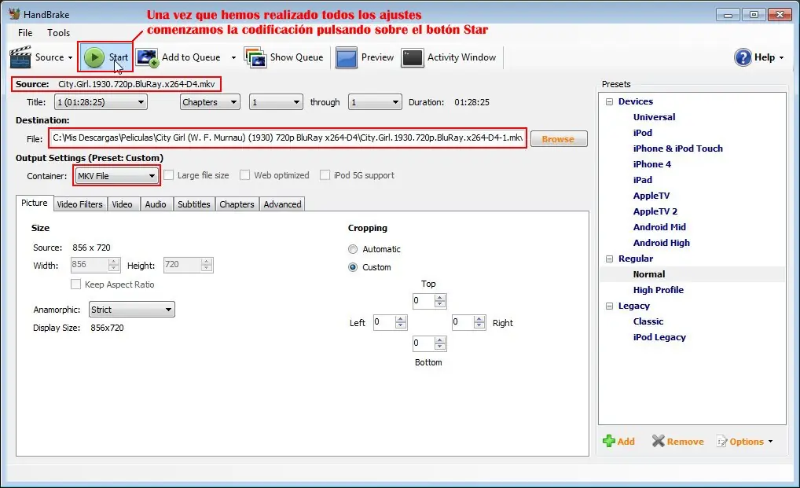Select the Normal preset
Screen dimensions: 800x488
(x=649, y=274)
